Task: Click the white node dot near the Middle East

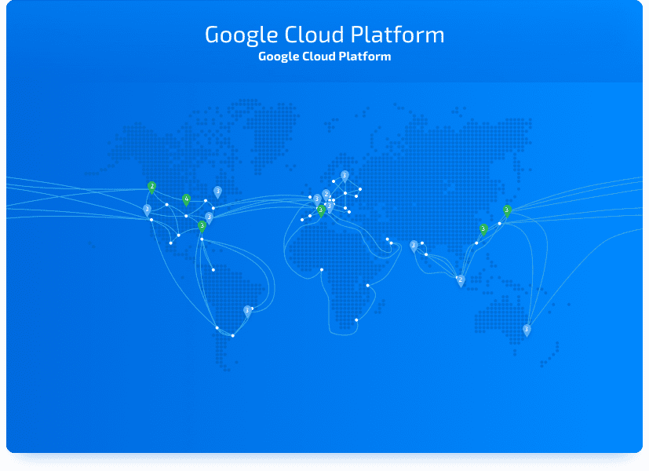Action: (x=386, y=238)
